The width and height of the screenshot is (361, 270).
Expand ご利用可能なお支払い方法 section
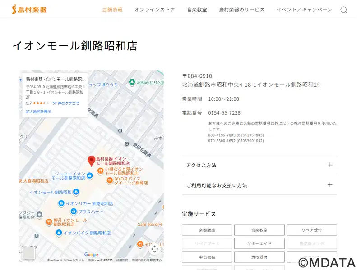(x=259, y=185)
